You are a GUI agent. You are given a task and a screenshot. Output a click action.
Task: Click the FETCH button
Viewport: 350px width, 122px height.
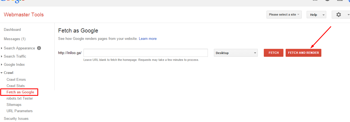point(274,53)
